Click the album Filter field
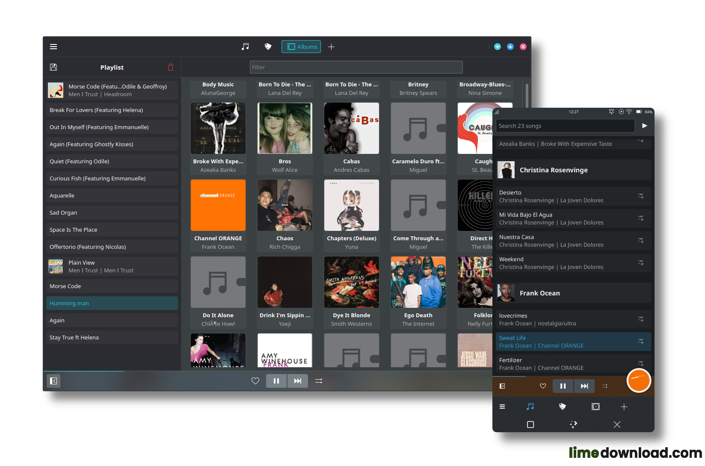 click(356, 67)
